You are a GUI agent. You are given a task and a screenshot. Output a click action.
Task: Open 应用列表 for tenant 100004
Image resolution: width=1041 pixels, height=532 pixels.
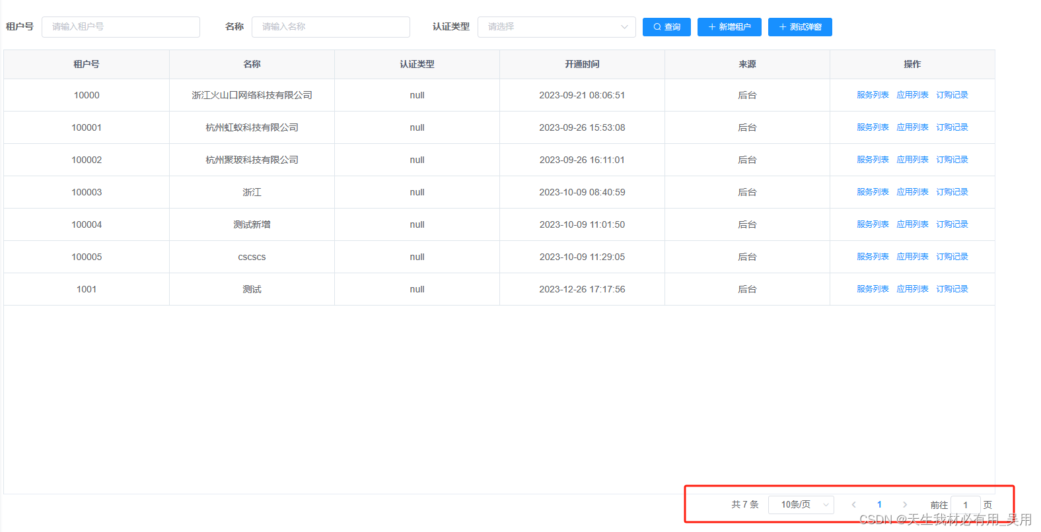pos(912,224)
